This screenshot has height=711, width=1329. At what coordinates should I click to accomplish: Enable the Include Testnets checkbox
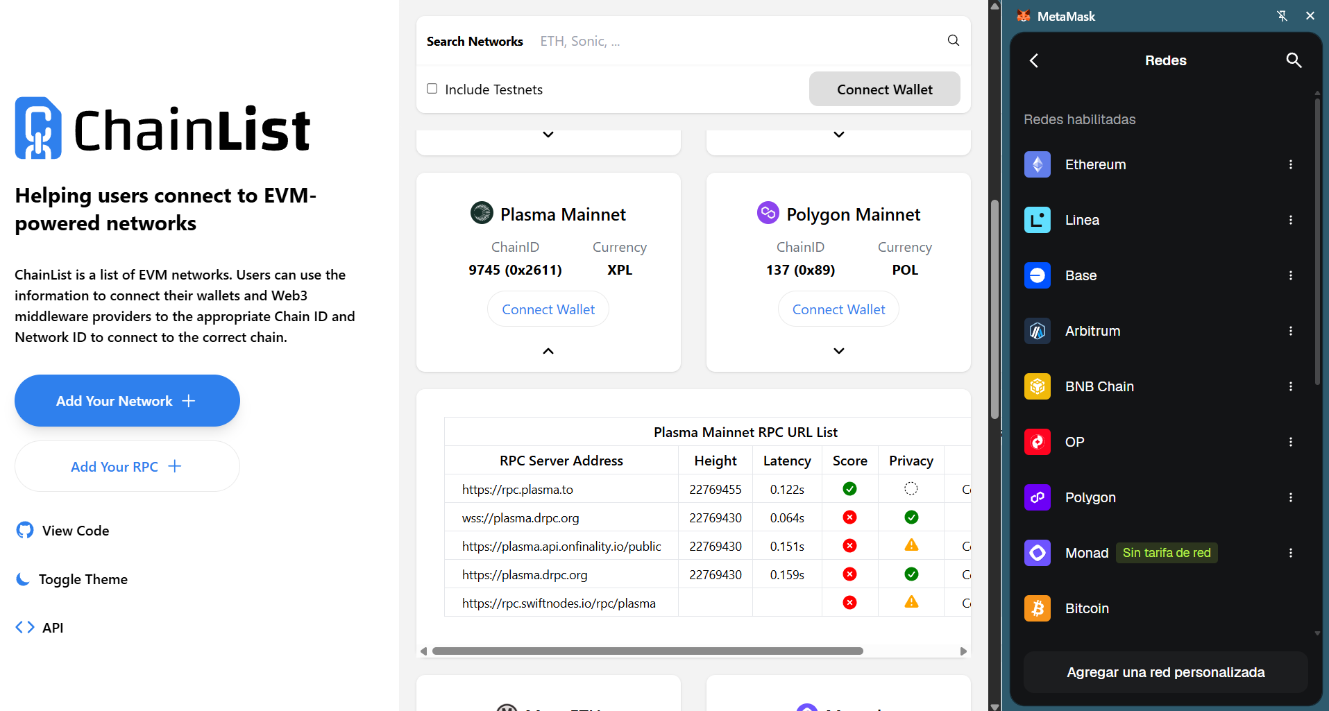pos(432,88)
